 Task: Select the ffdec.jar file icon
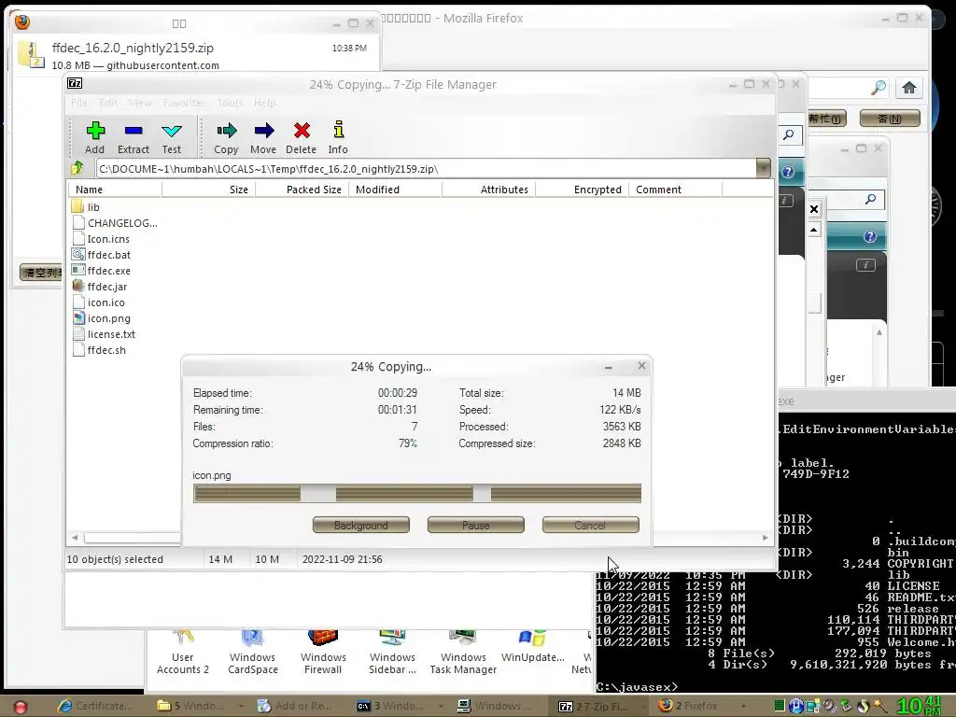pyautogui.click(x=78, y=286)
